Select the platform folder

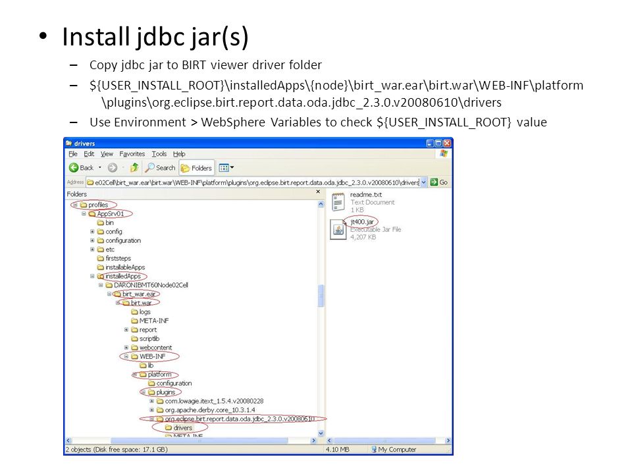pos(155,375)
